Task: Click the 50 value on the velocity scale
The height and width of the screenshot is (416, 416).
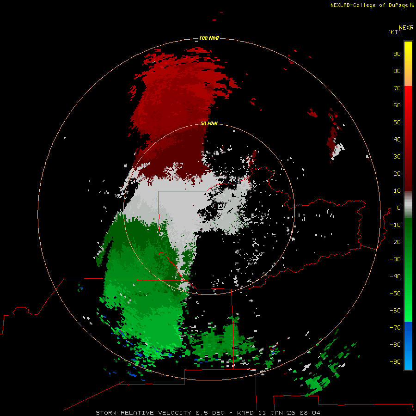Action: (x=397, y=122)
